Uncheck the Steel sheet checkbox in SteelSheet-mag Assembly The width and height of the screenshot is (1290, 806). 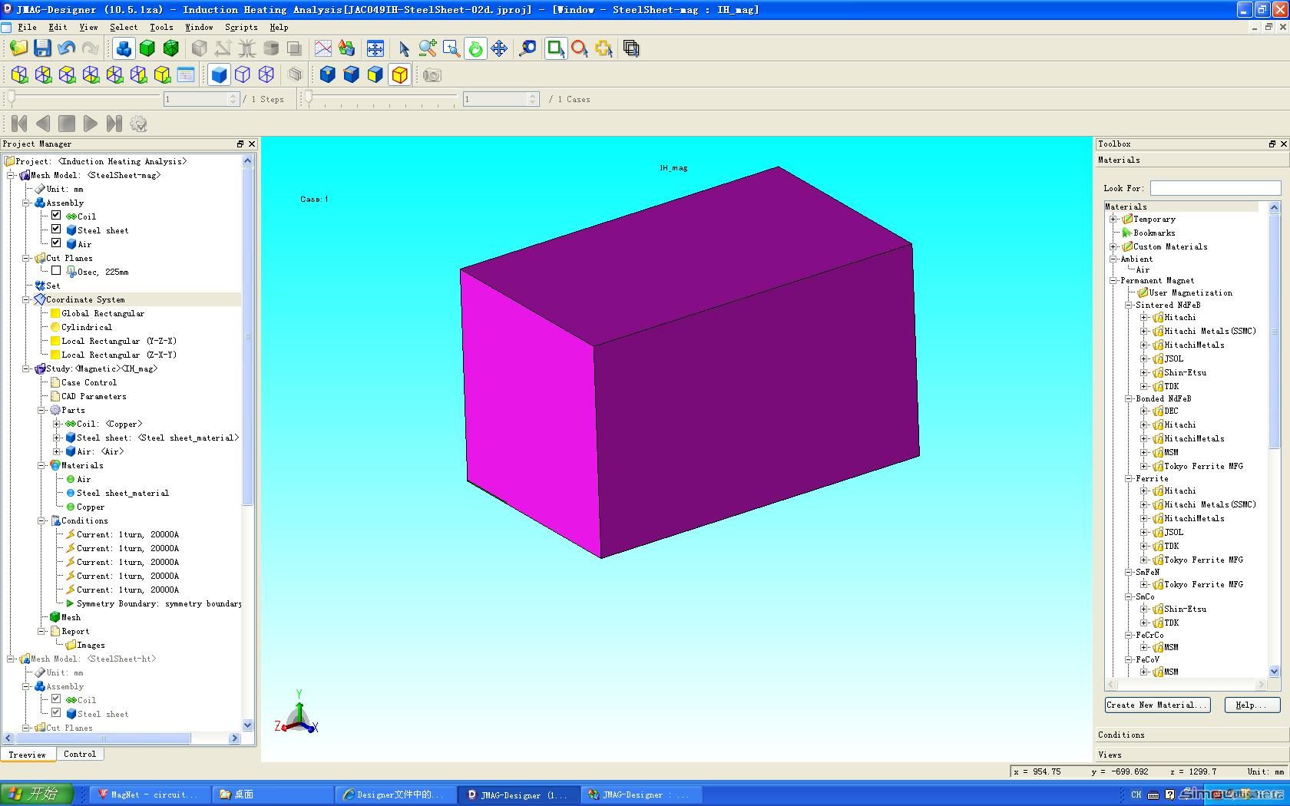pos(56,230)
